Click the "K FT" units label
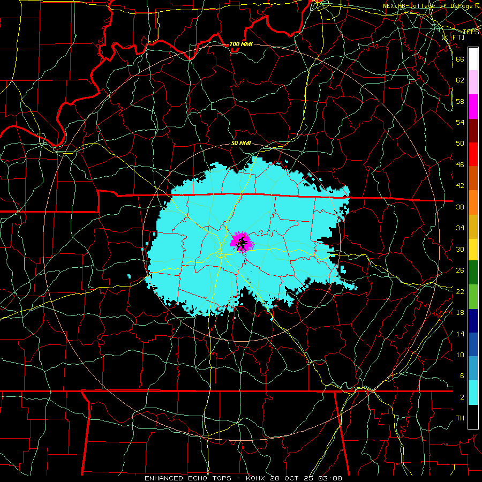The image size is (482, 482). pyautogui.click(x=453, y=37)
